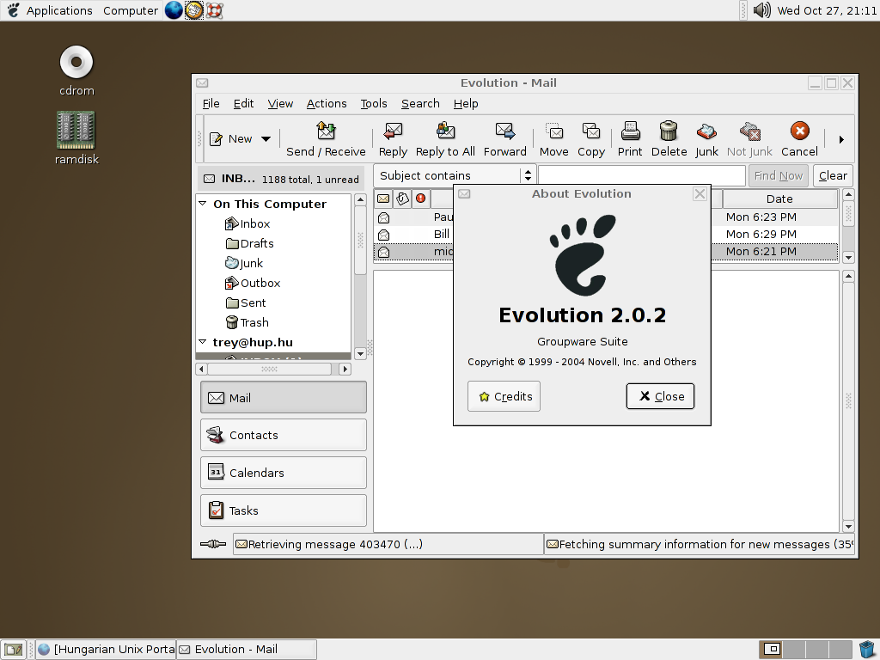Launch the mail clock icon in top panel
Image resolution: width=880 pixels, height=660 pixels.
[193, 10]
